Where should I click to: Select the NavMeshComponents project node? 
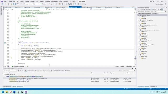pos(147,40)
